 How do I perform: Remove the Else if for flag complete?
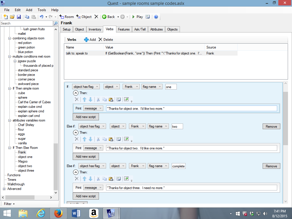coord(271,166)
